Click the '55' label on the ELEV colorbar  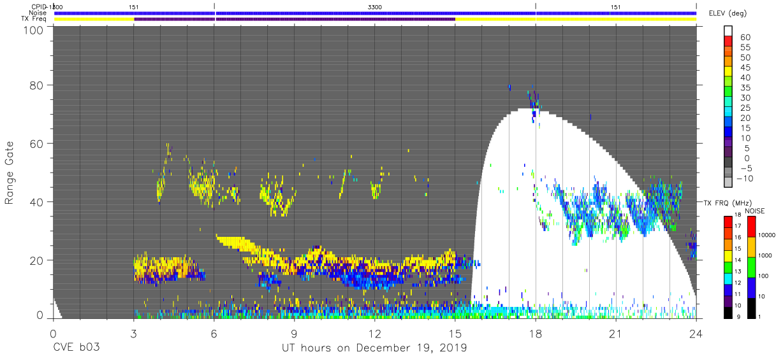point(745,48)
